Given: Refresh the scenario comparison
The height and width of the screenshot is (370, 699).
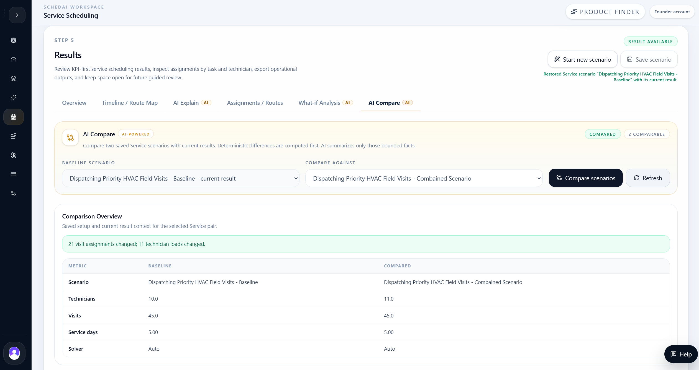Looking at the screenshot, I should 648,178.
